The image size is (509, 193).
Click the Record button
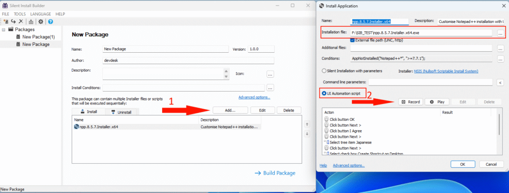click(x=411, y=101)
